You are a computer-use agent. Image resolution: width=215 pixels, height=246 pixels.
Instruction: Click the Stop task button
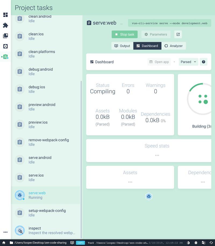pyautogui.click(x=125, y=34)
